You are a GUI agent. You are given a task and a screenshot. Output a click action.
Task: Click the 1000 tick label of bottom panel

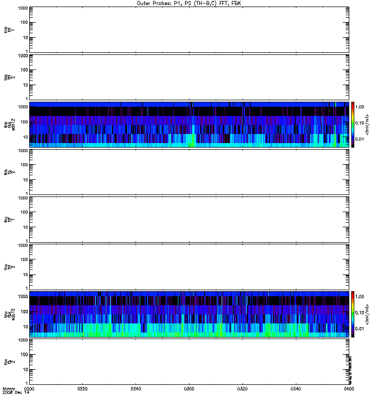click(23, 341)
